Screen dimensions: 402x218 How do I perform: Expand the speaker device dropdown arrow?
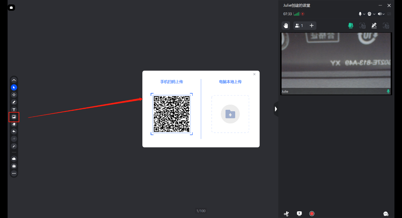[x=384, y=14]
